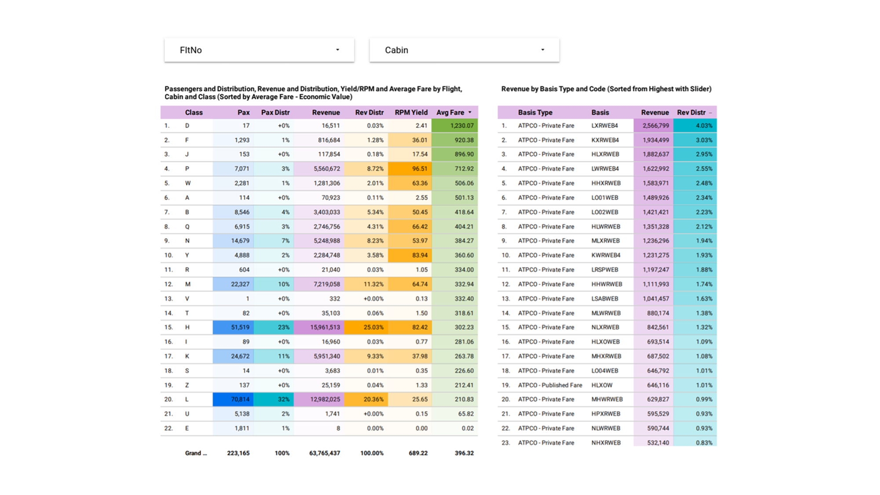The image size is (880, 495).
Task: Select basis Rev Distr 1.01% for LO04WEB
Action: pos(704,371)
